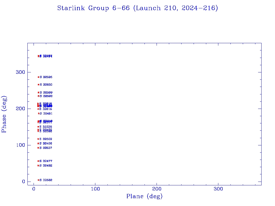Select data label 'S 32582'
The height and width of the screenshot is (206, 275).
coord(46,180)
